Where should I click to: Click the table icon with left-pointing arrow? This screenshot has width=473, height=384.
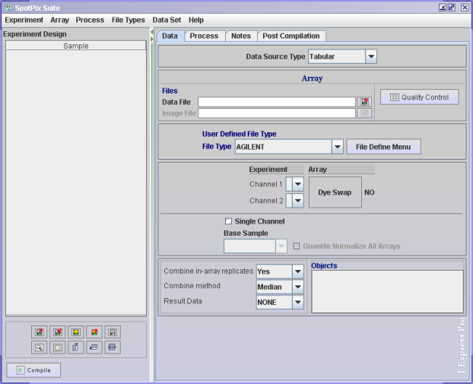(94, 348)
